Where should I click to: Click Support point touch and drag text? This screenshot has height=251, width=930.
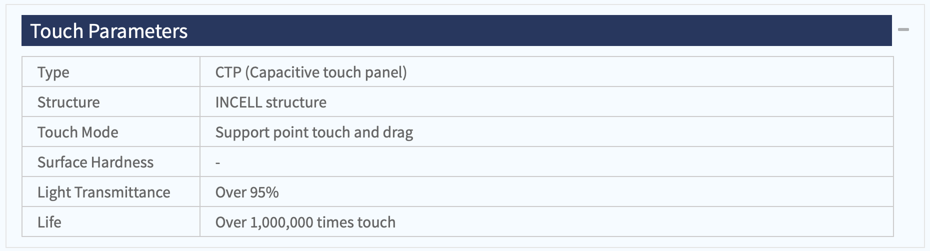pyautogui.click(x=314, y=132)
